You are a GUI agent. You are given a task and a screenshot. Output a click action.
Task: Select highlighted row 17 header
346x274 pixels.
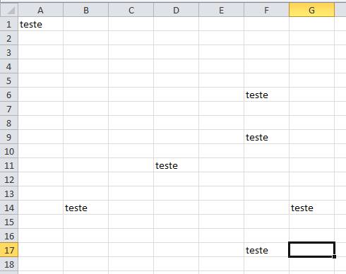(x=9, y=250)
